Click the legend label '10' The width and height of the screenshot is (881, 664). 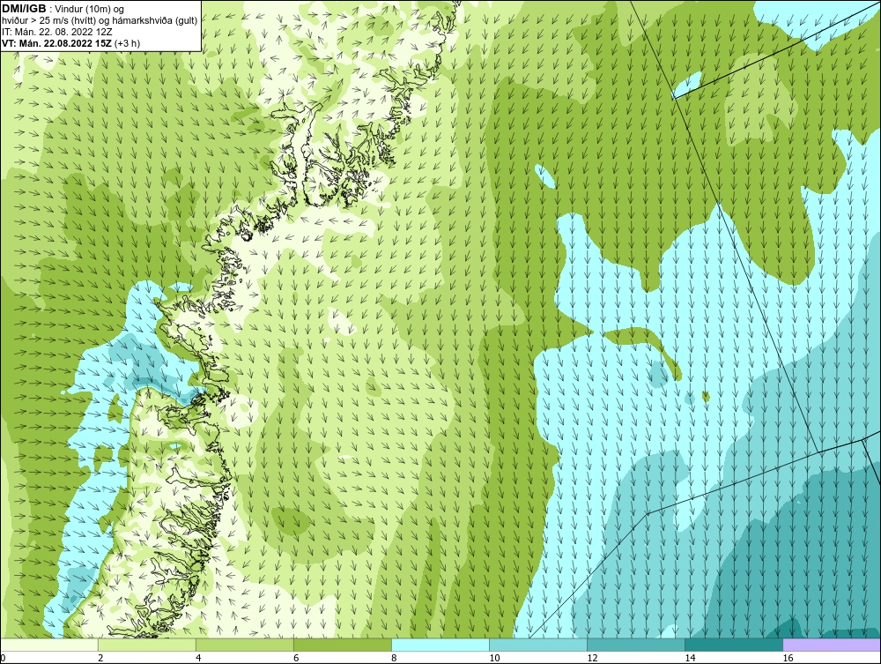click(x=494, y=658)
